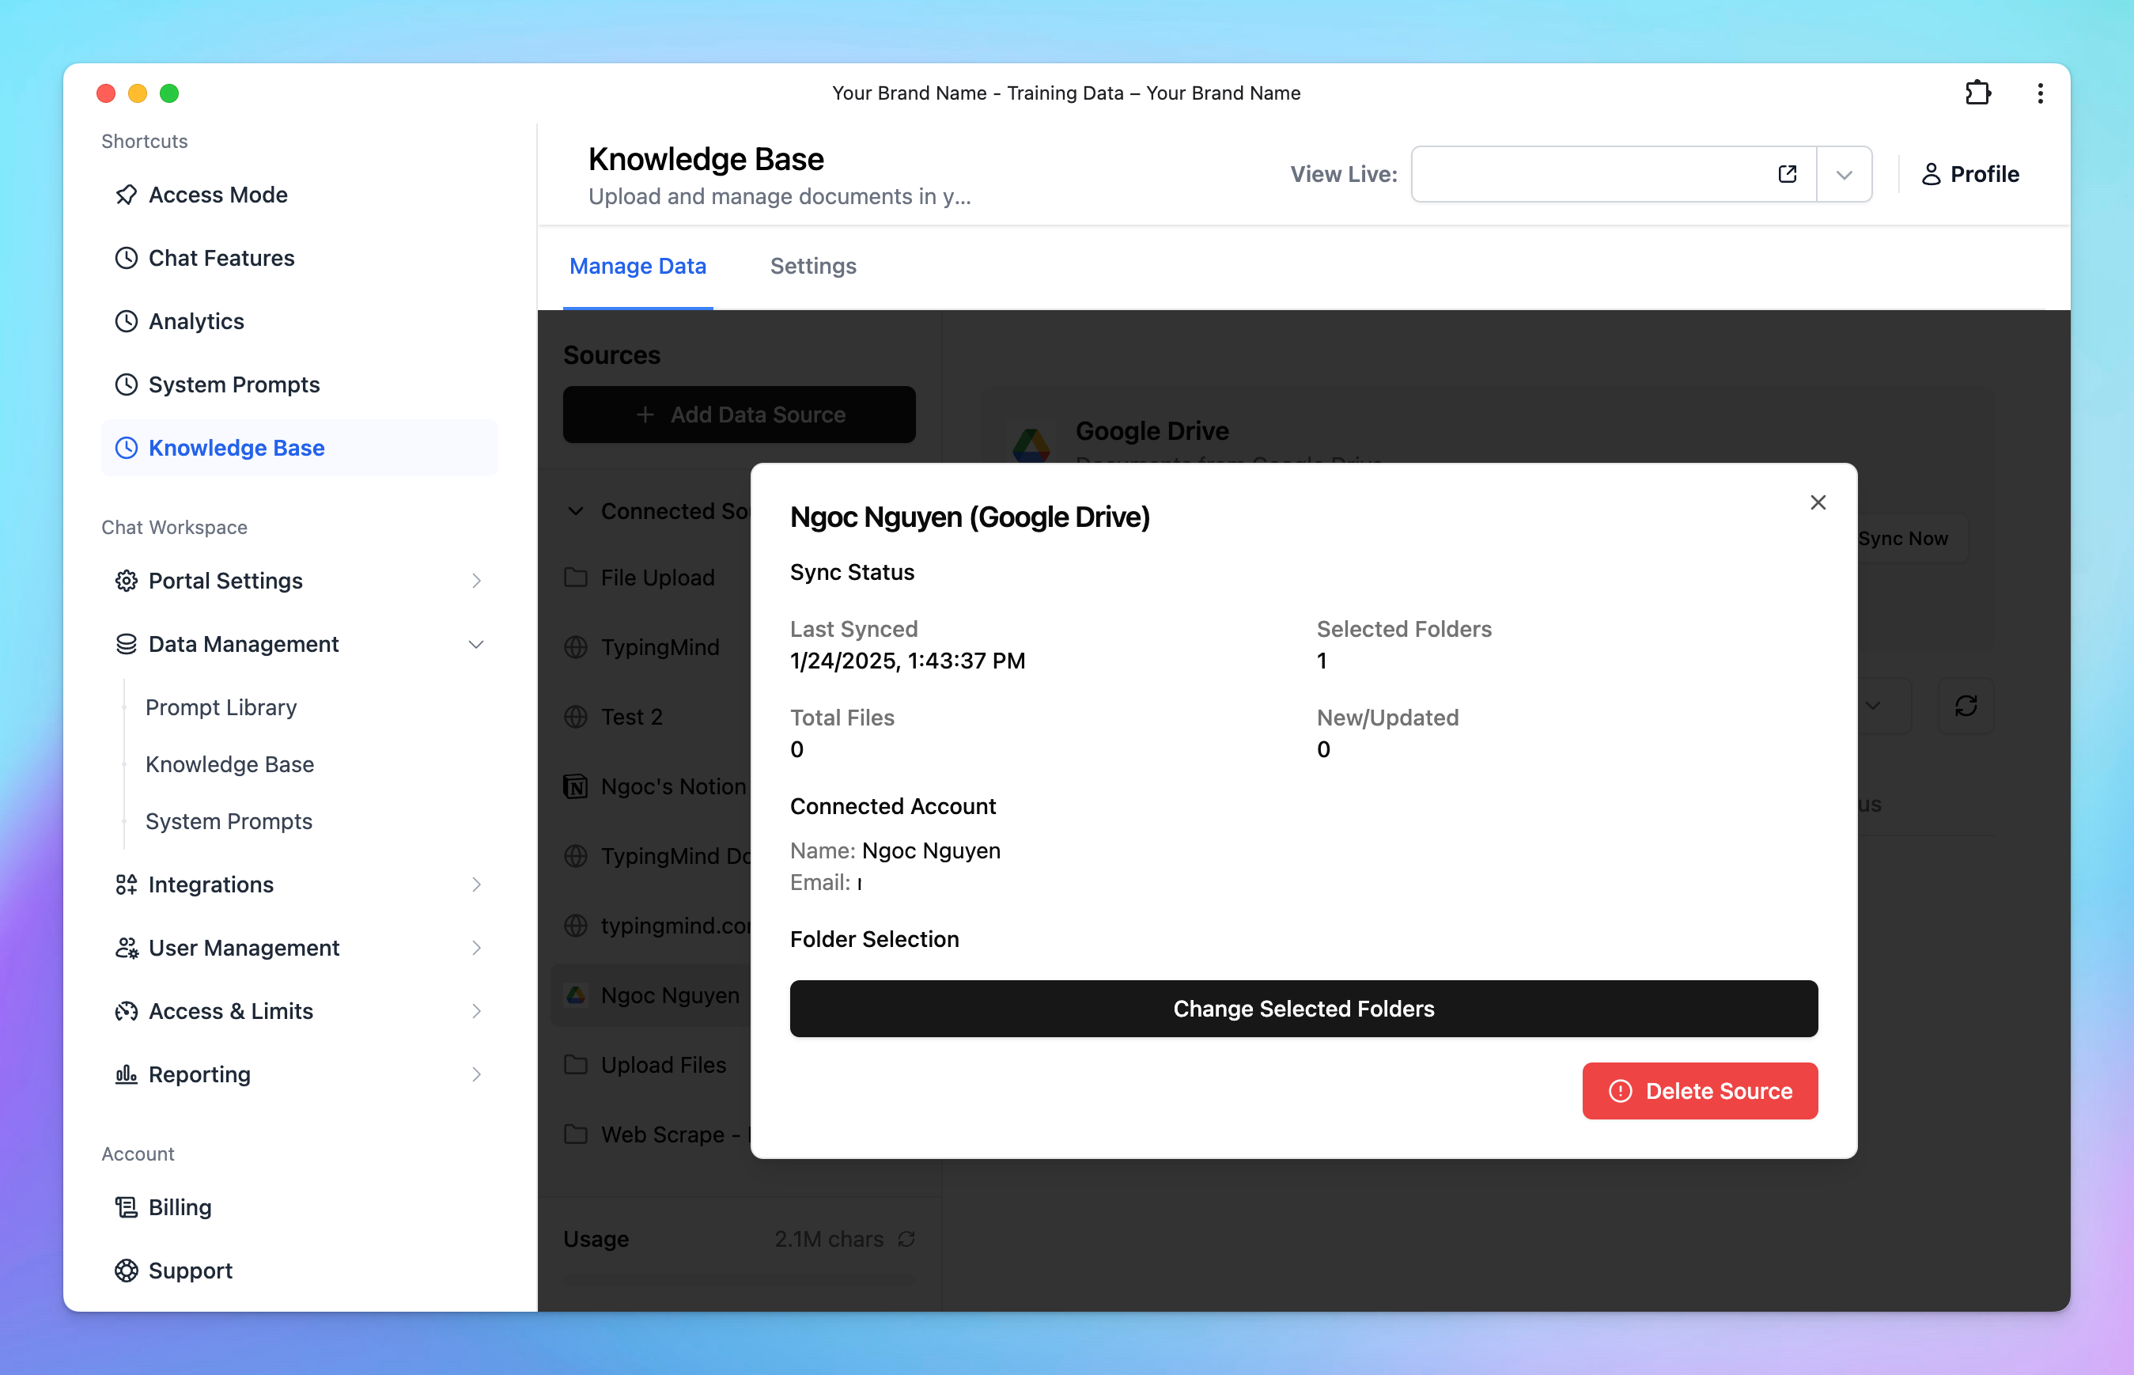This screenshot has width=2134, height=1375.
Task: Click the Reporting chart icon
Action: 127,1075
